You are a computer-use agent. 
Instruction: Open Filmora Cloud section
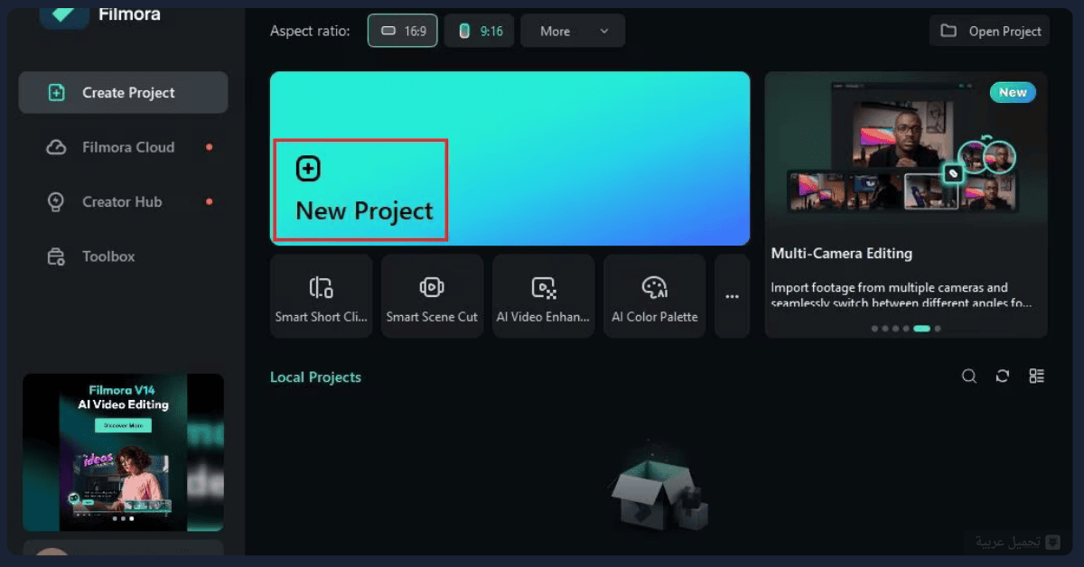pos(123,147)
